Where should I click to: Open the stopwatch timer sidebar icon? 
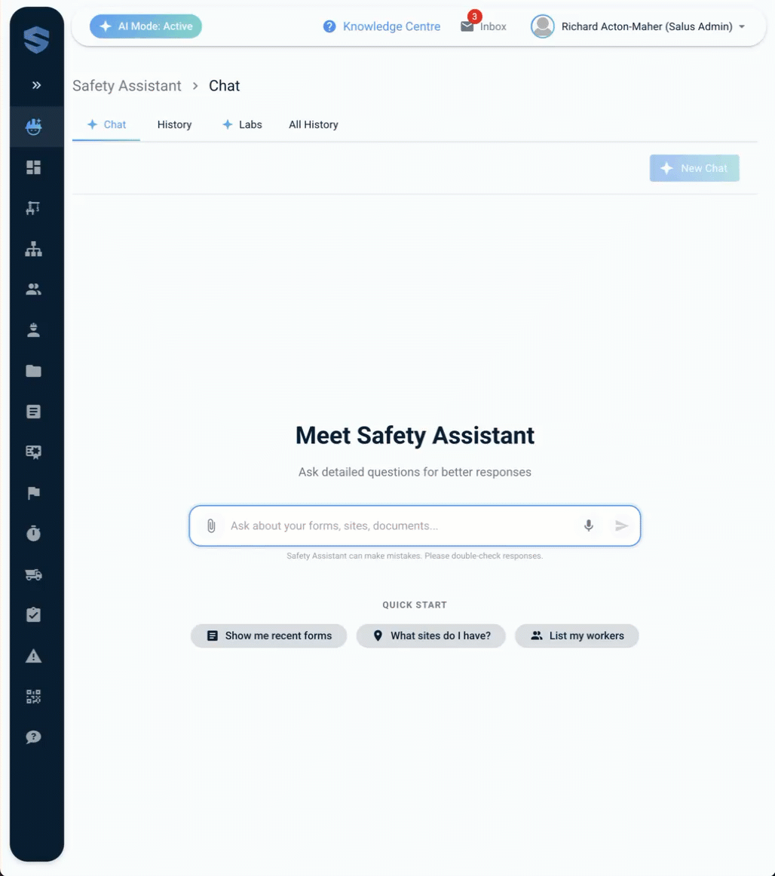coord(33,534)
